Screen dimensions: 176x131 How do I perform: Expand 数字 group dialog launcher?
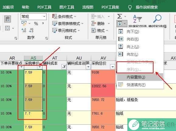point(47,38)
